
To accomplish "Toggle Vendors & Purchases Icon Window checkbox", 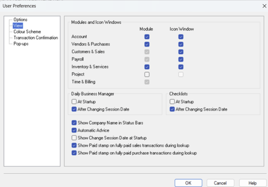I will 181,44.
